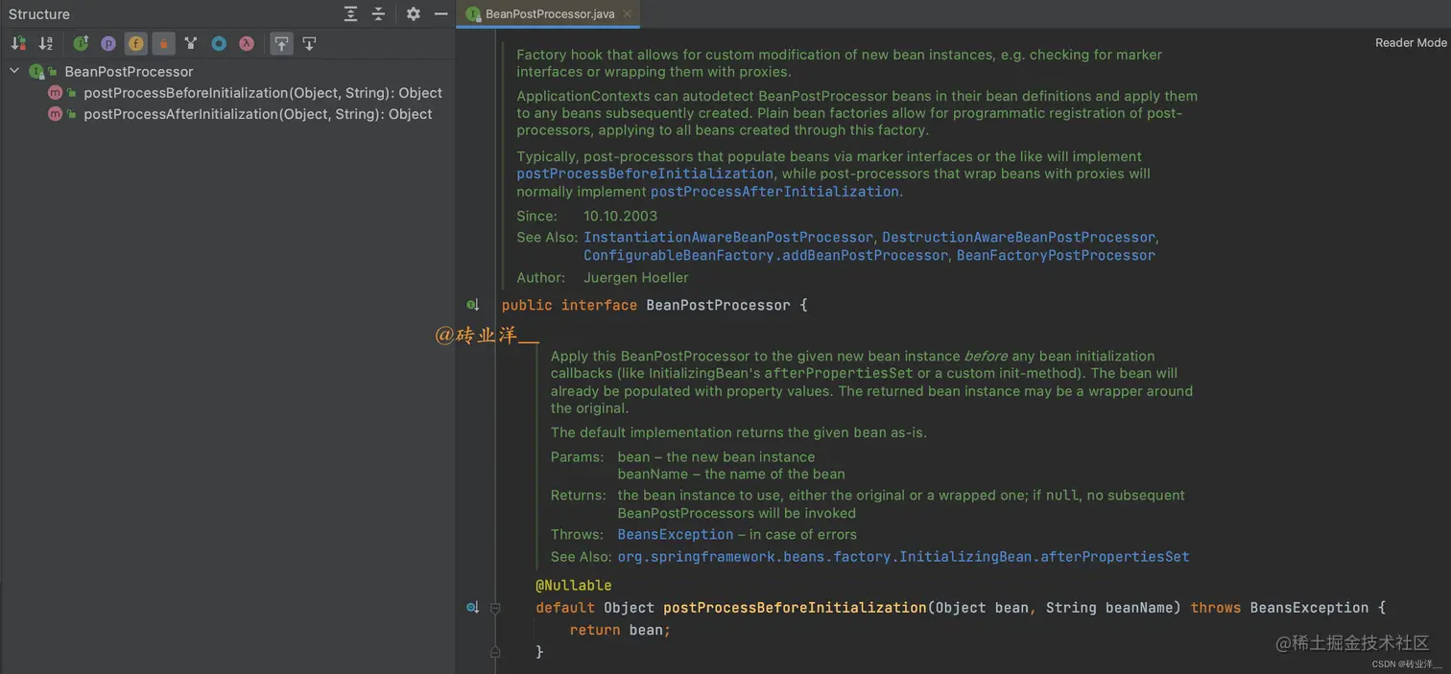Screen dimensions: 1451x674
Task: Open postProcessBeforeInitialization doc link
Action: pos(645,174)
